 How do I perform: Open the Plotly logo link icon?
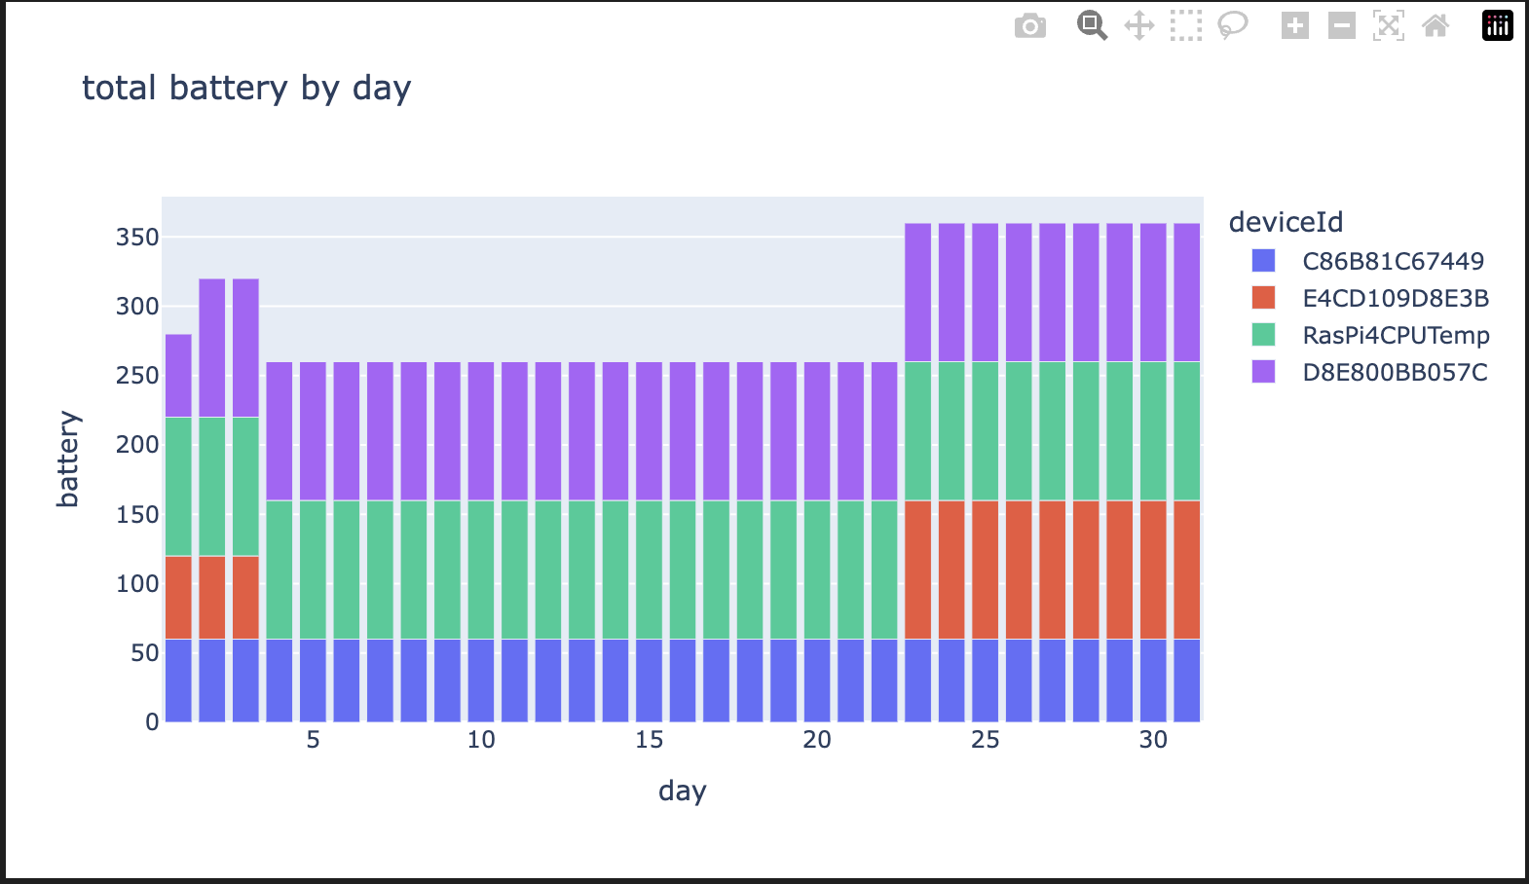coord(1497,26)
